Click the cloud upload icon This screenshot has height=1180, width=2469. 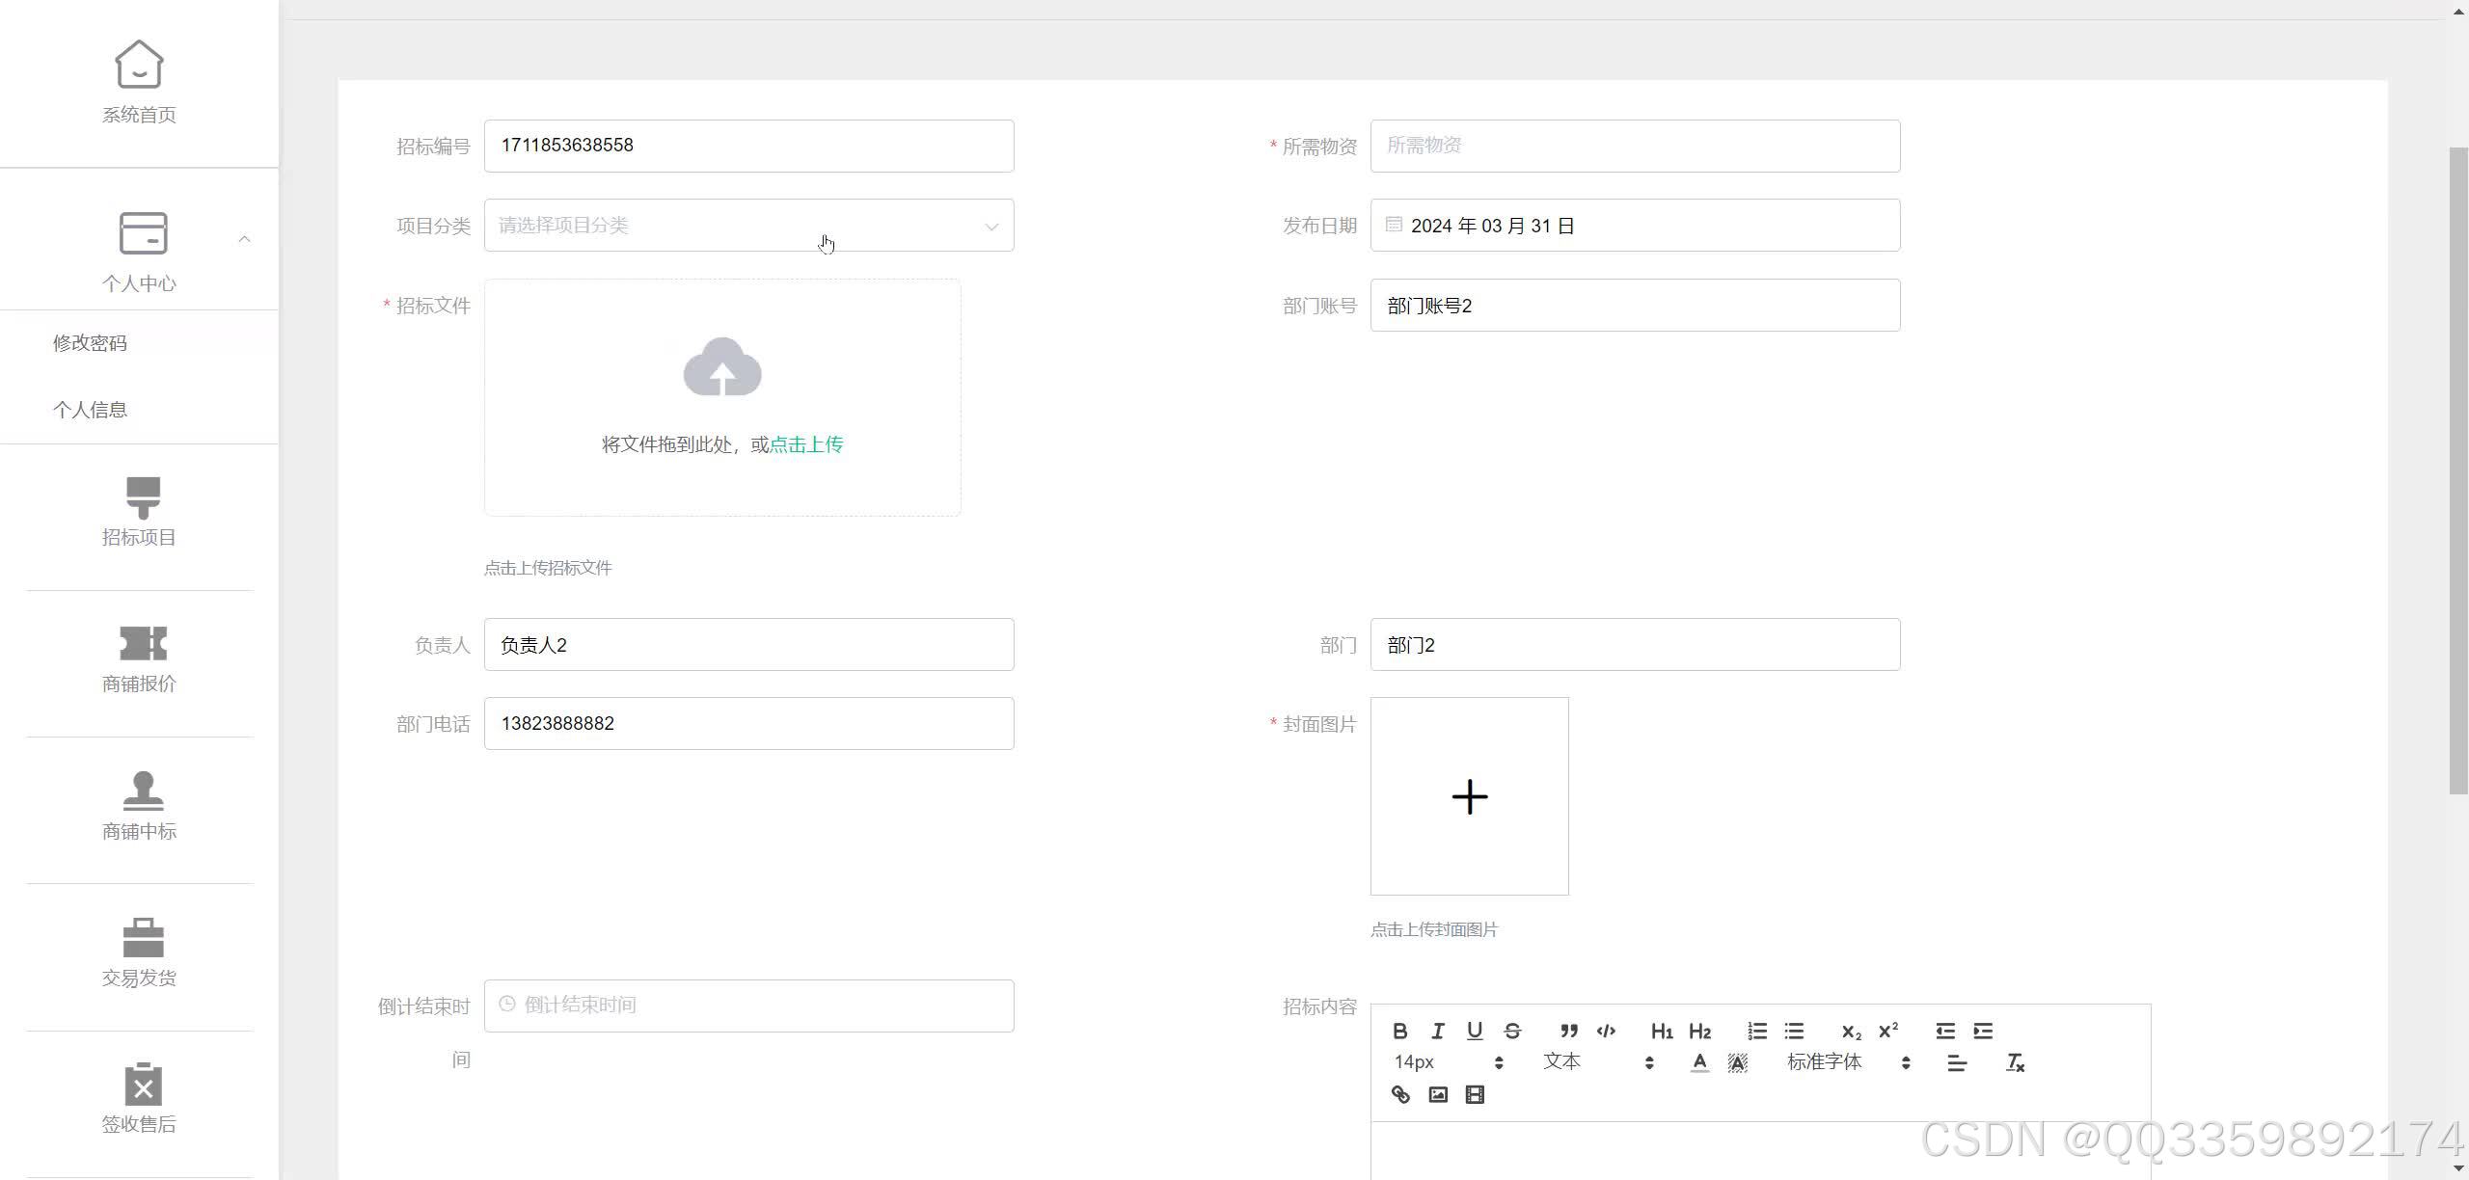[722, 366]
